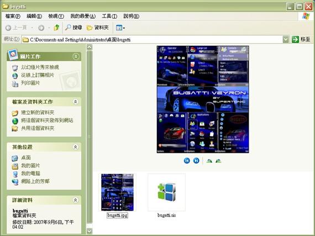Image resolution: width=315 pixels, height=236 pixels.
Task: Click the network icon beside 網路上的芳鄰
Action: 15,182
